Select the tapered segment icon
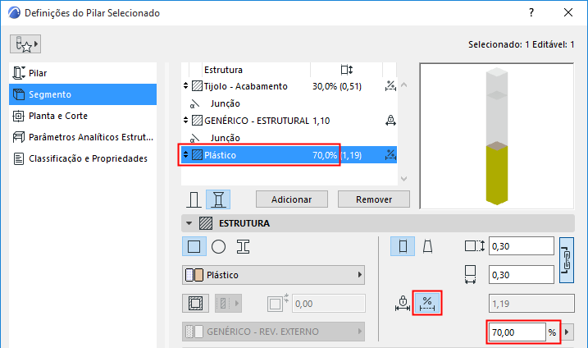Screen dimensions: 588x348 428,245
